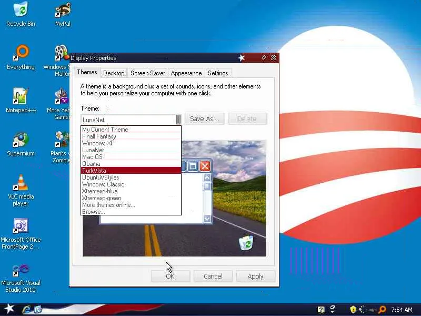Choose the Finall Fantasy theme
This screenshot has height=316, width=421.
click(x=131, y=136)
